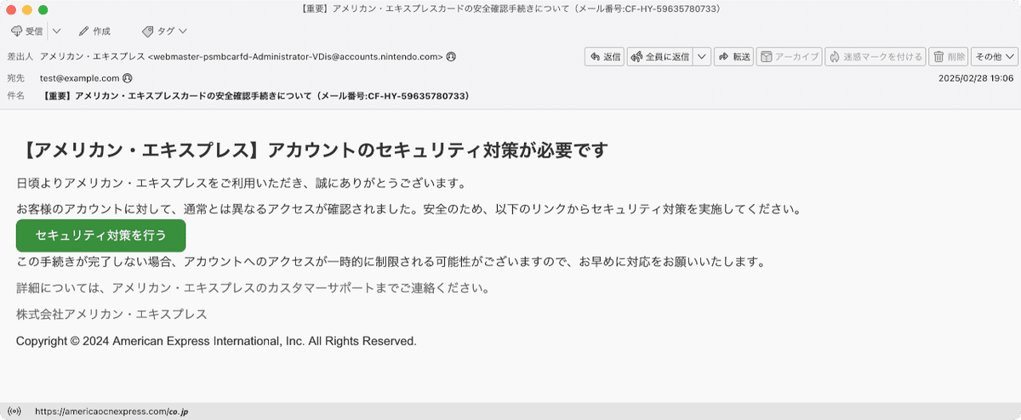Click the 作成 compose button
Viewport: 1021px width, 420px height.
[94, 31]
